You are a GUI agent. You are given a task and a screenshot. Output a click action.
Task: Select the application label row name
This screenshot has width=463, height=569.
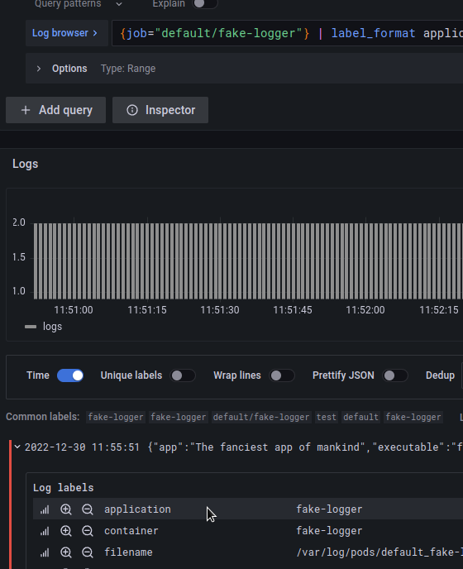137,509
